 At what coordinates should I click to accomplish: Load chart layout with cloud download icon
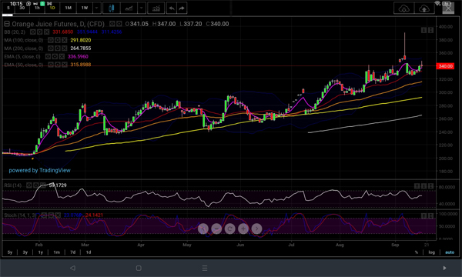click(x=403, y=8)
